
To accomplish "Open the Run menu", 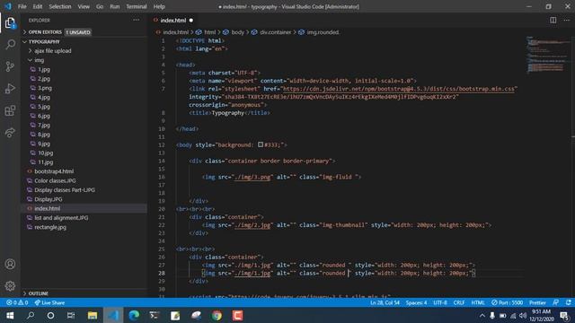I will 115,6.
